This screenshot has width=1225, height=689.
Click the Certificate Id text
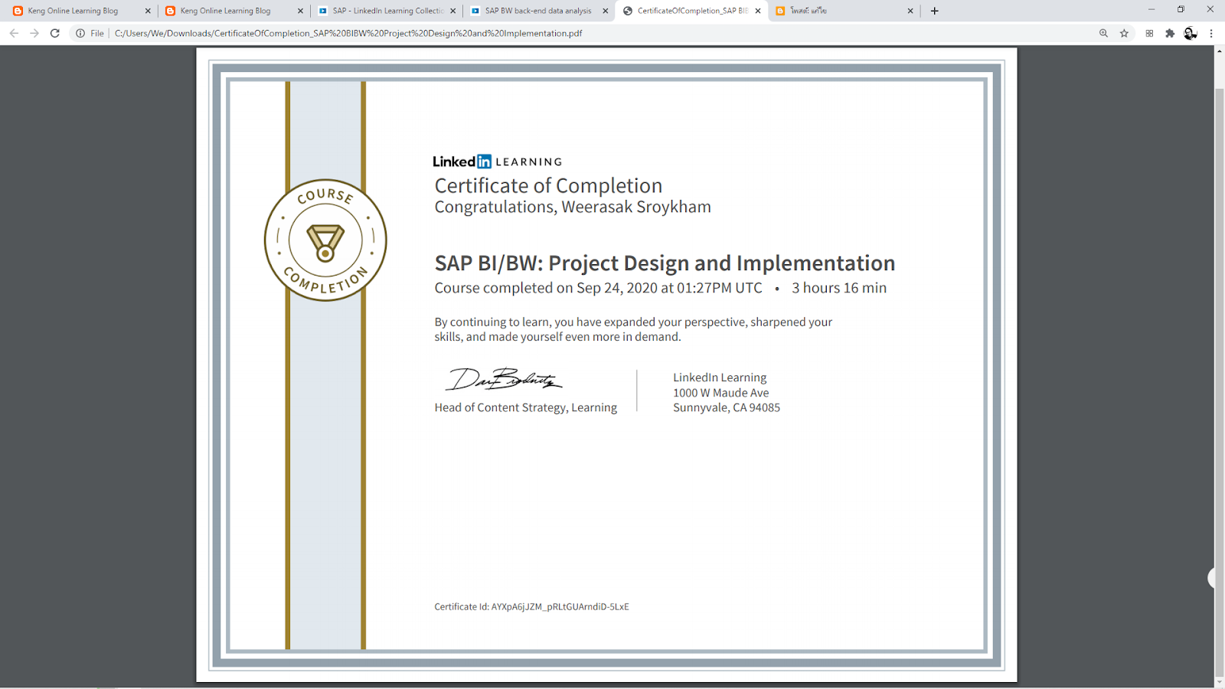point(531,606)
